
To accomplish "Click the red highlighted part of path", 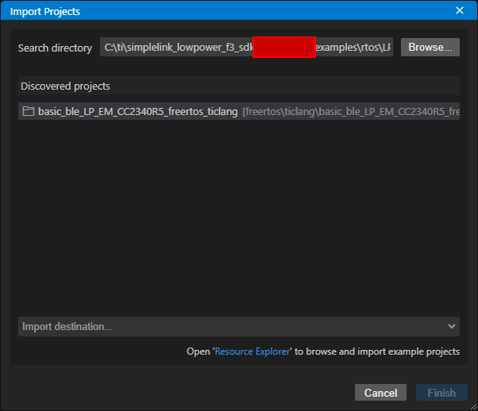I will click(x=283, y=48).
